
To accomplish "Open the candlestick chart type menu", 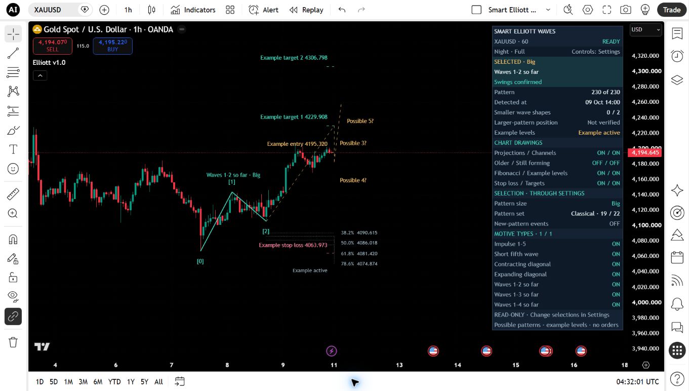I will 151,10.
